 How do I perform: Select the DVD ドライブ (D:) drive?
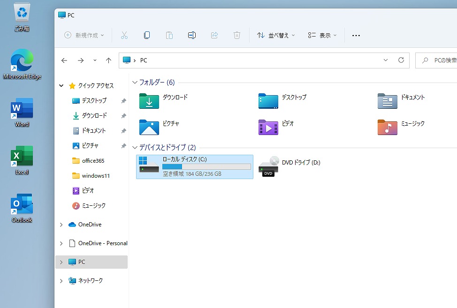[289, 166]
